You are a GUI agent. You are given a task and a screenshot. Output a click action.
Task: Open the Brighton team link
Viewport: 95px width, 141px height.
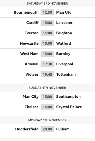(x=64, y=33)
